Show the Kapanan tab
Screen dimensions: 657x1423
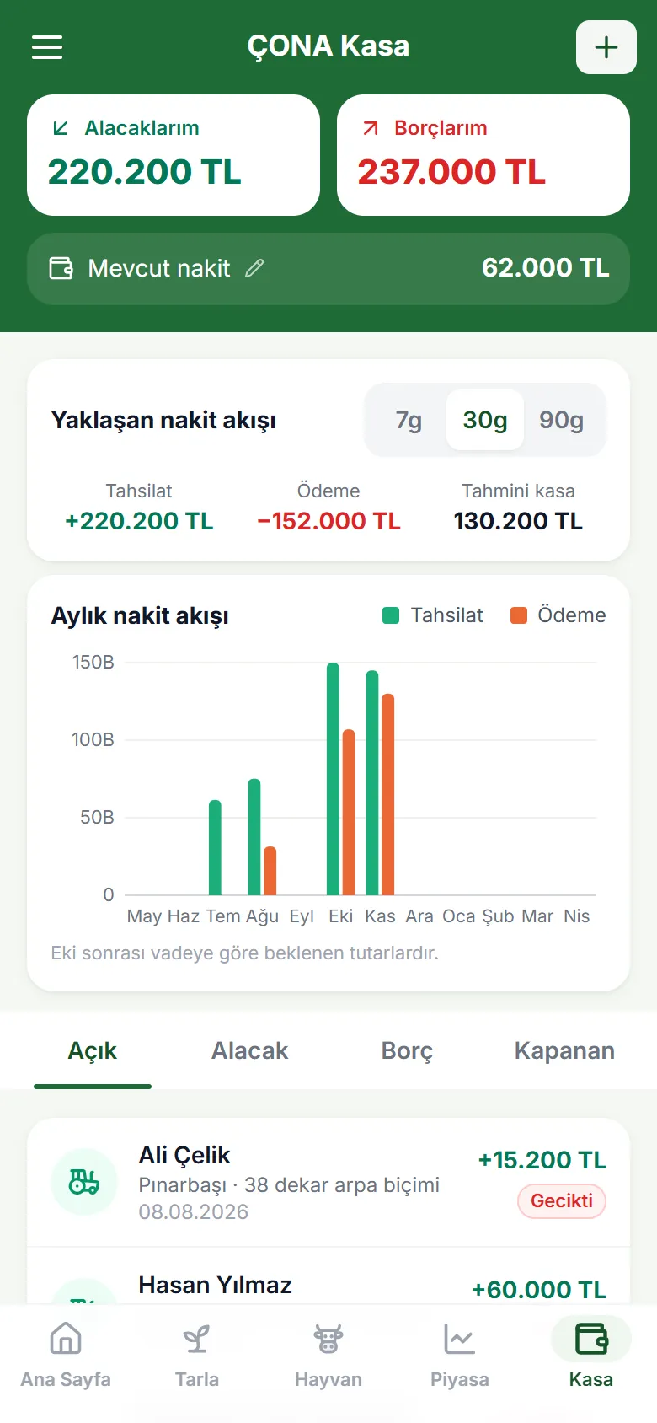pos(564,1050)
